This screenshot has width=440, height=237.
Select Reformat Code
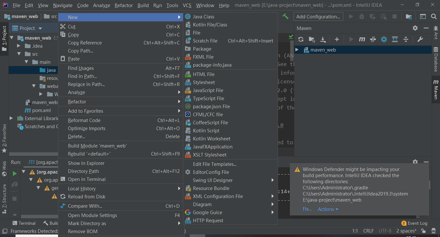pos(120,120)
